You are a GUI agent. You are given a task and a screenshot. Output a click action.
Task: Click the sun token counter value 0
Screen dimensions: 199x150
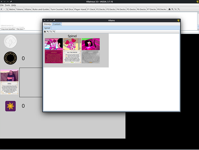[x=23, y=106]
